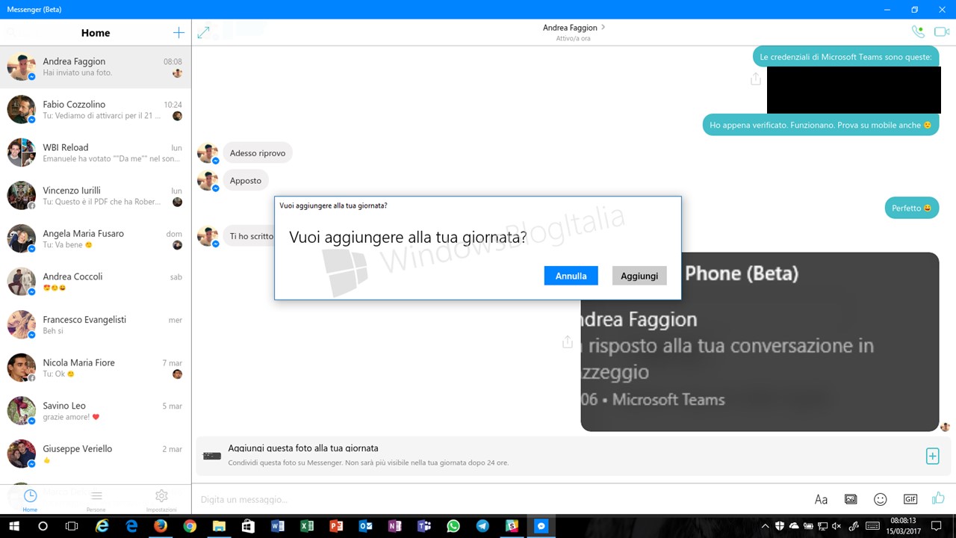Open Firefox from the taskbar

click(161, 526)
